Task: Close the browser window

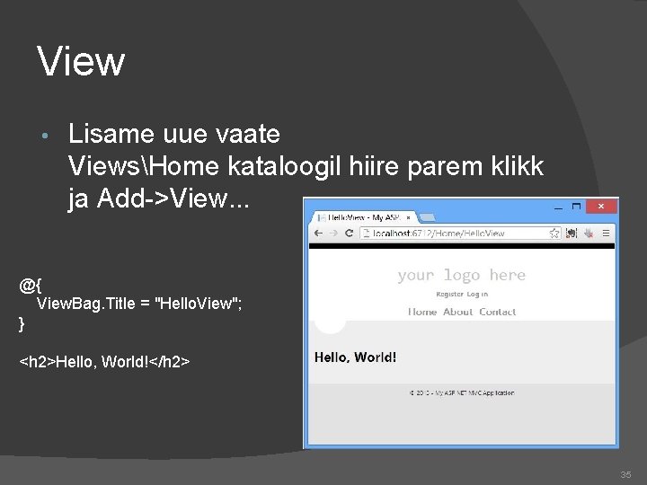Action: 601,207
